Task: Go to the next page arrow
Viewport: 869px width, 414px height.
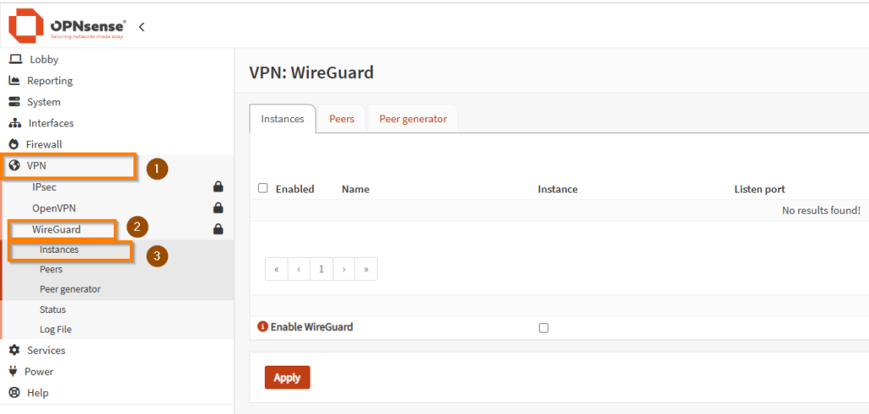Action: click(343, 269)
